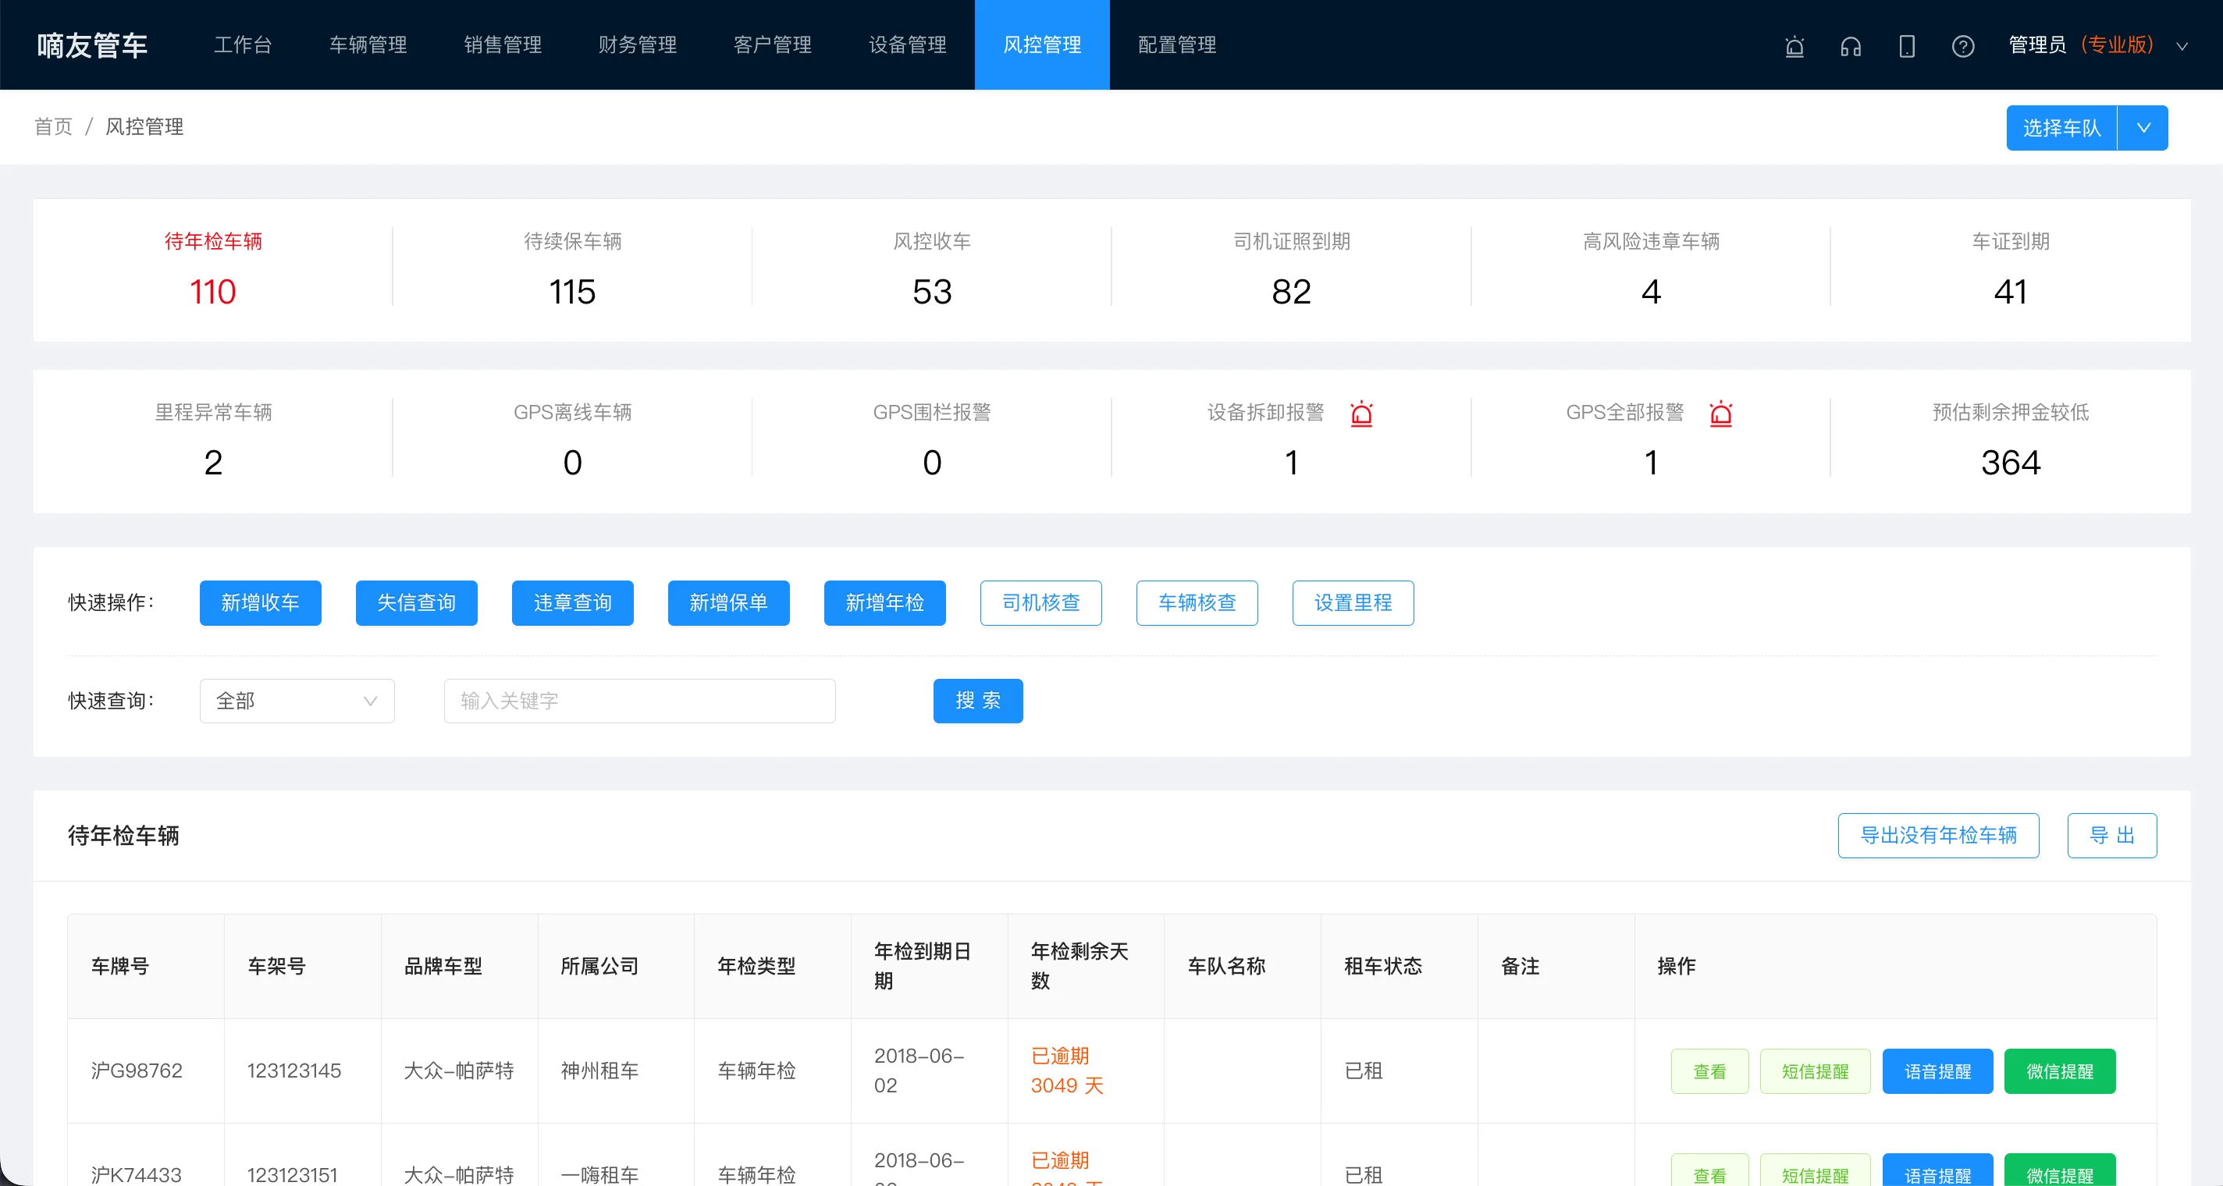Screen dimensions: 2223x1186
Task: Select the 车证到期 statistic card
Action: point(2011,270)
